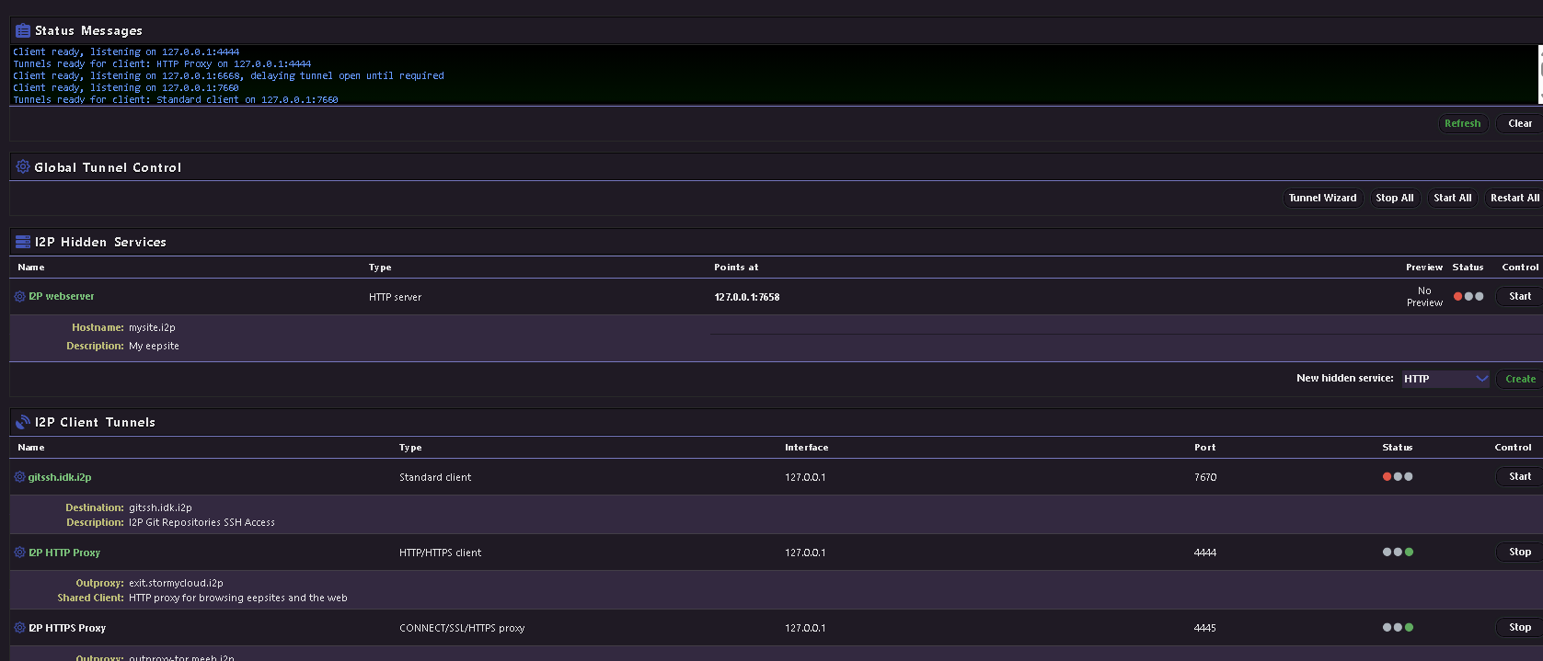The width and height of the screenshot is (1543, 661).
Task: Start the I2P webserver hidden service
Action: pyautogui.click(x=1519, y=296)
